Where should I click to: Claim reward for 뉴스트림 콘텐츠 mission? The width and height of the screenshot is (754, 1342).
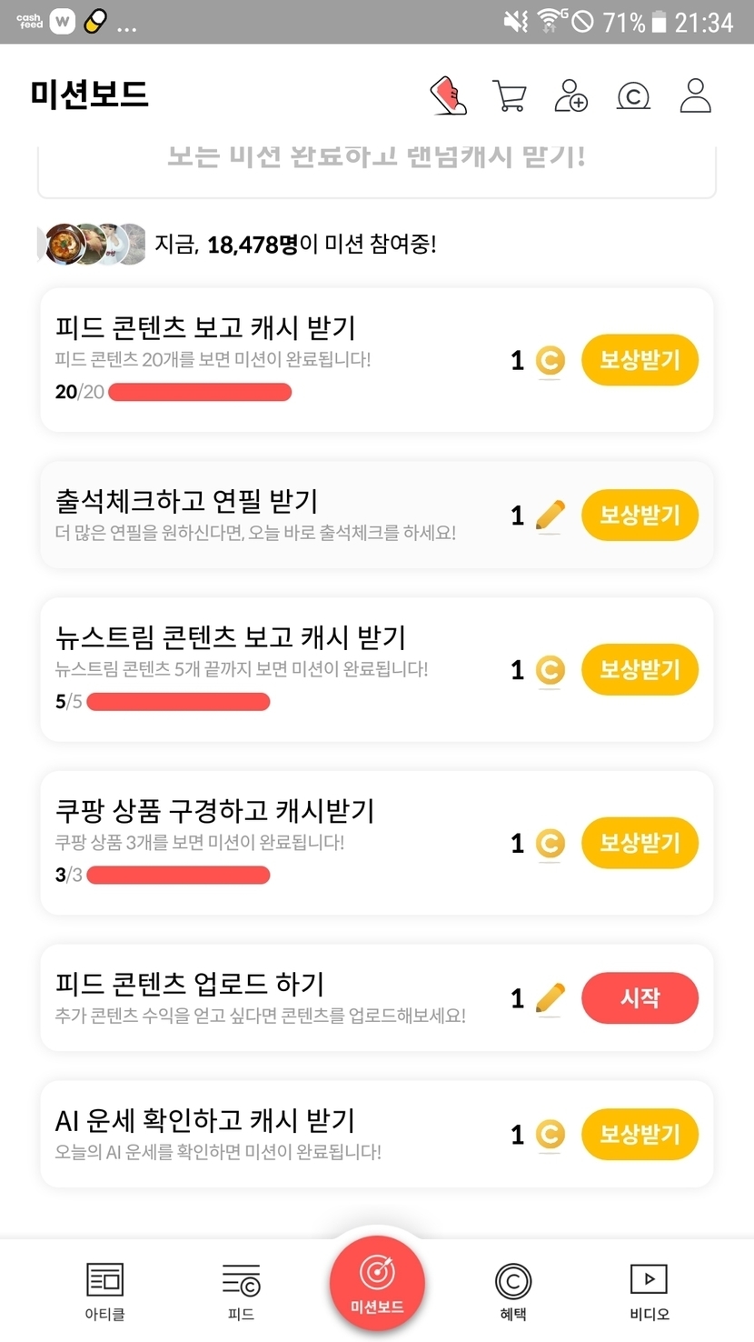pyautogui.click(x=640, y=670)
